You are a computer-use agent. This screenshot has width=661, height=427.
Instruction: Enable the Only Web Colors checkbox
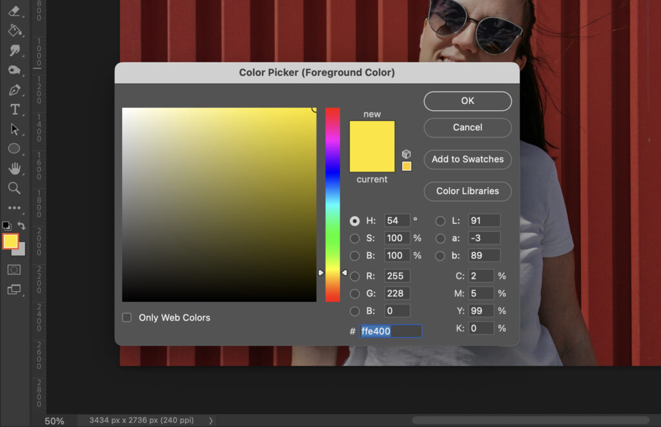click(x=126, y=317)
